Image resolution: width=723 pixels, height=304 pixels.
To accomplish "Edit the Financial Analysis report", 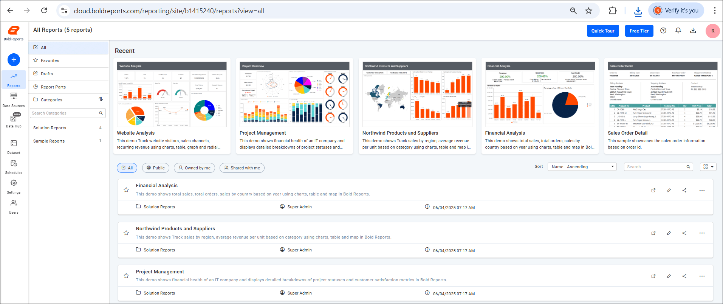I will tap(669, 190).
